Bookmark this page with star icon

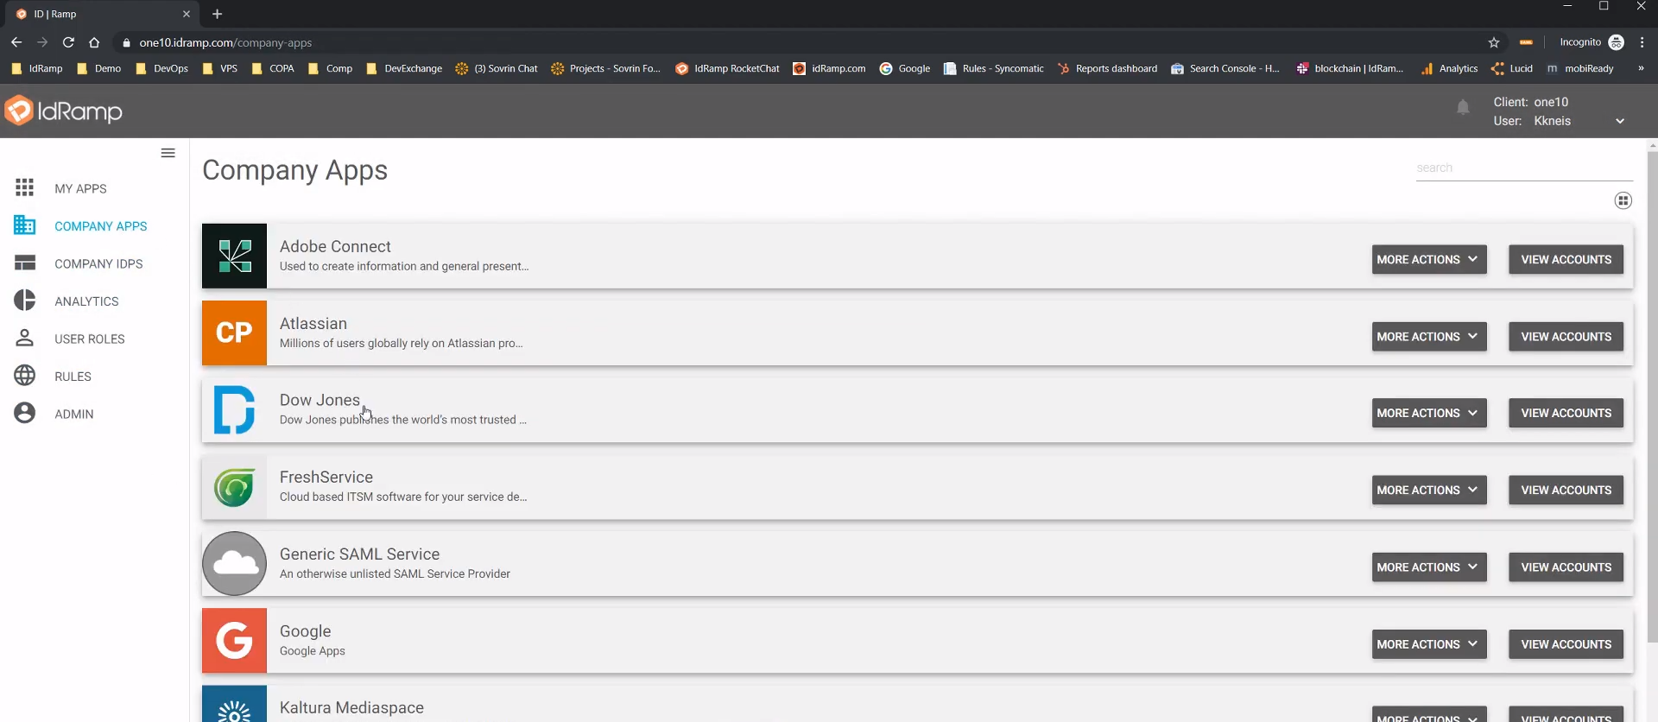pyautogui.click(x=1494, y=42)
